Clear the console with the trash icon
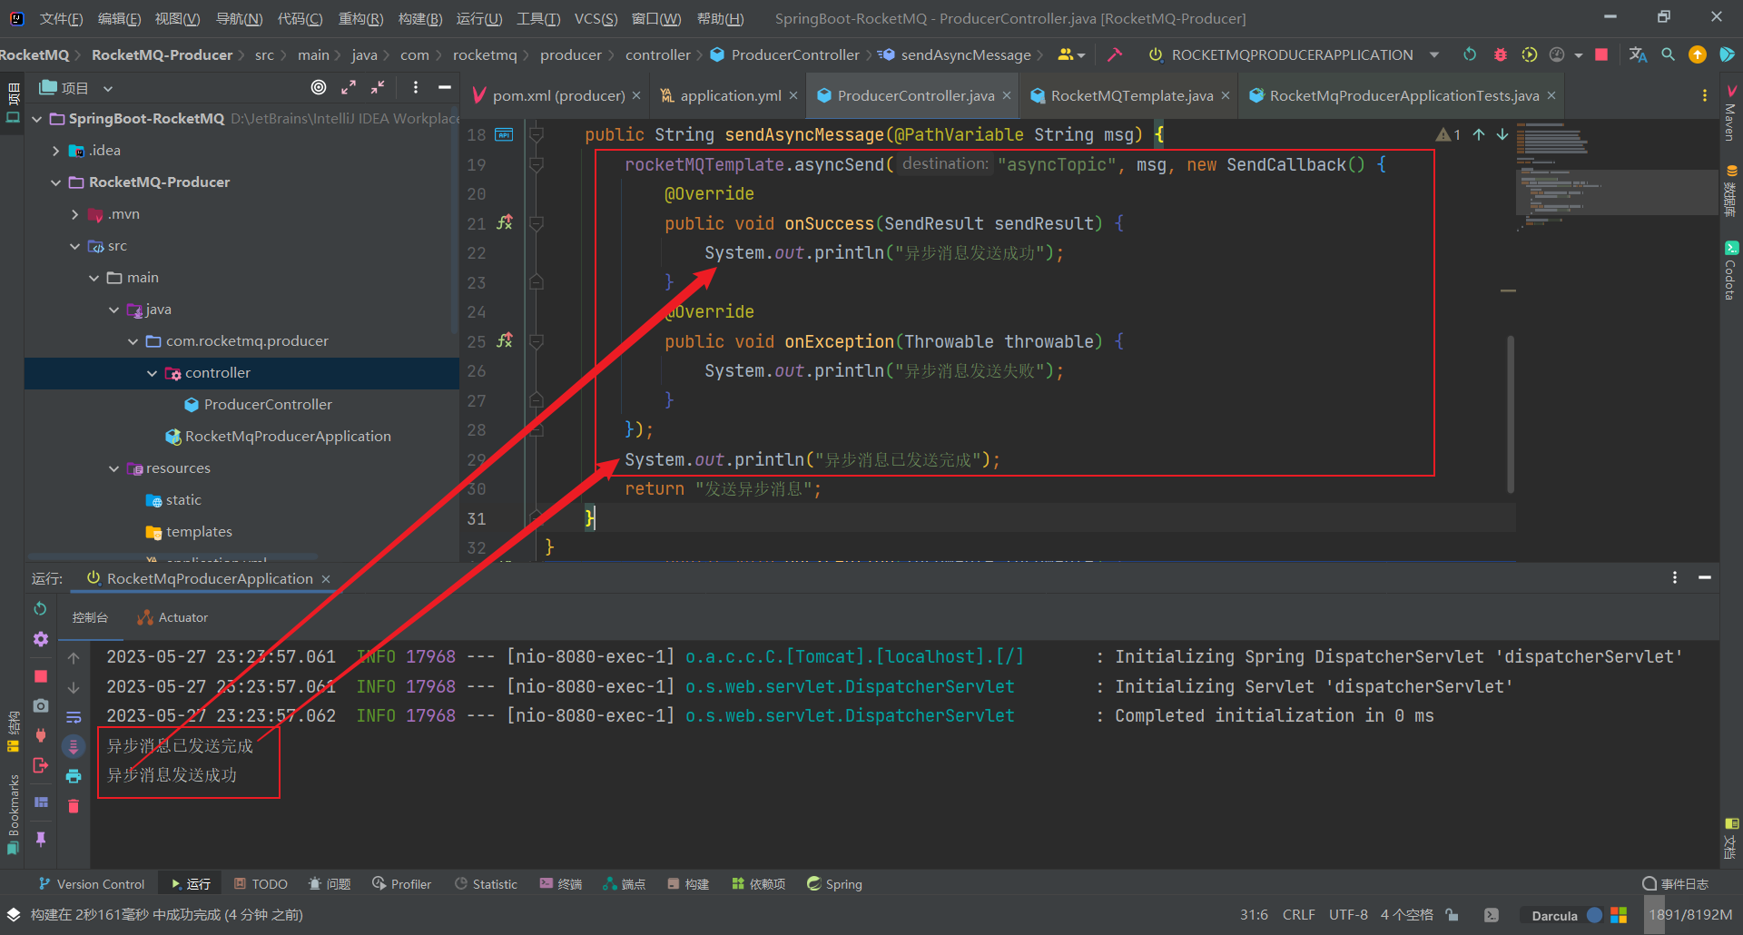 [74, 806]
